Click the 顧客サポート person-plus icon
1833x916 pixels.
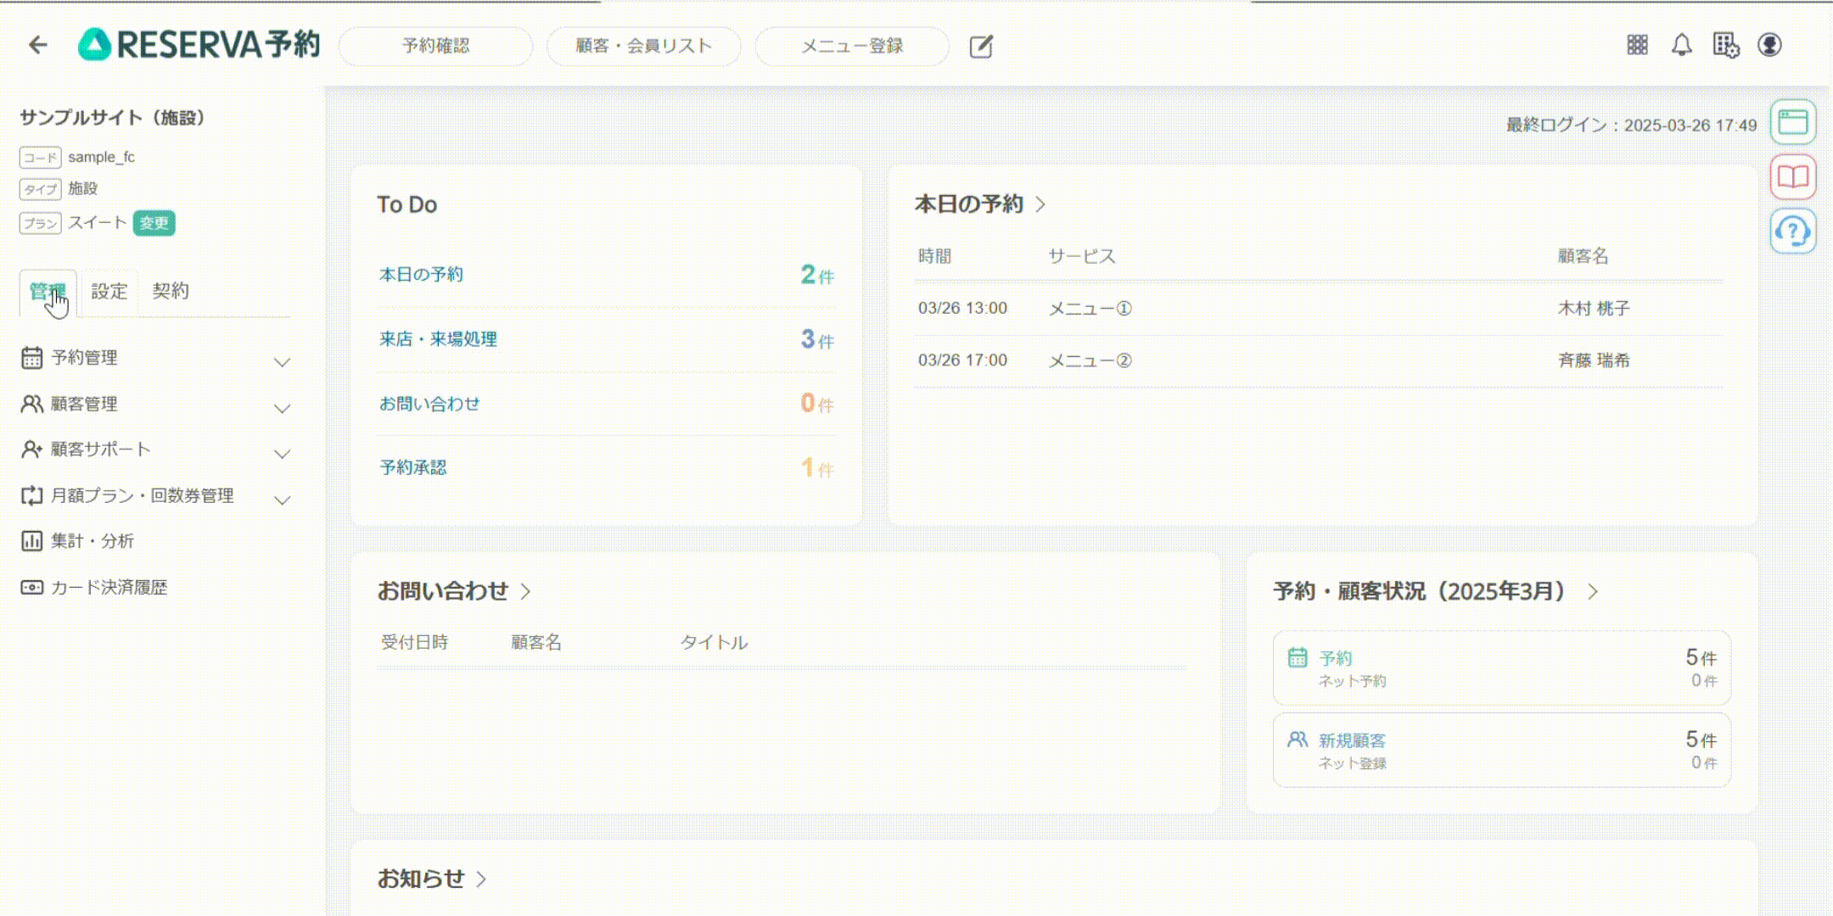[31, 450]
